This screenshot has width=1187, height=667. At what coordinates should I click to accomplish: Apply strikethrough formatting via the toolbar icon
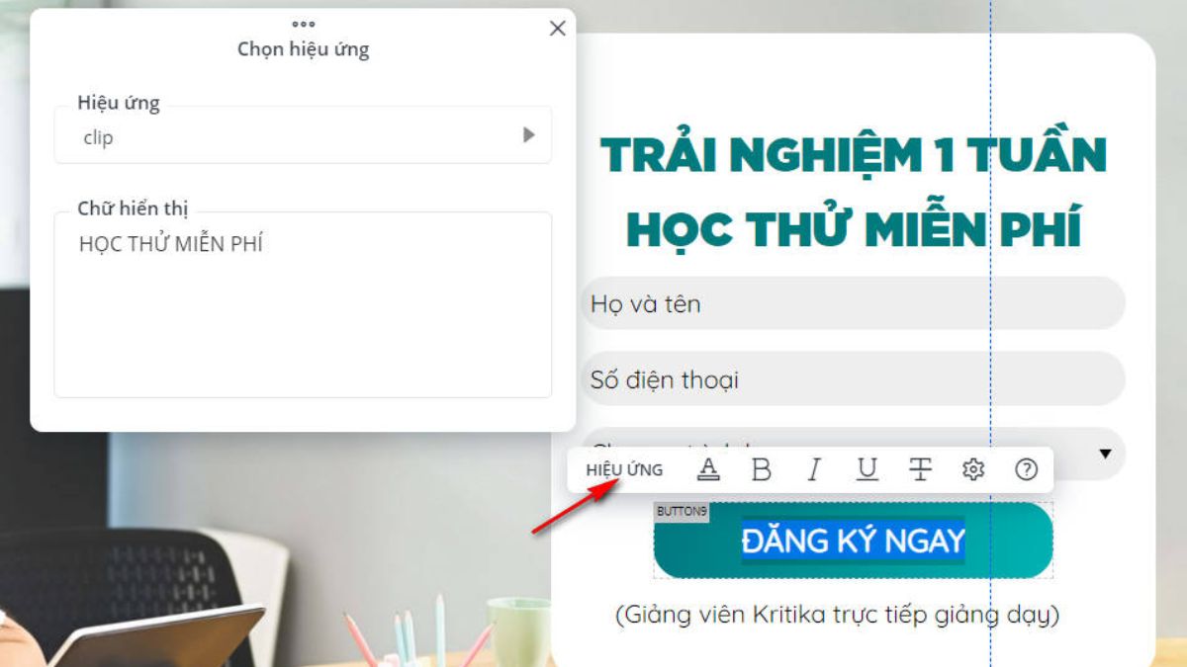pos(920,469)
